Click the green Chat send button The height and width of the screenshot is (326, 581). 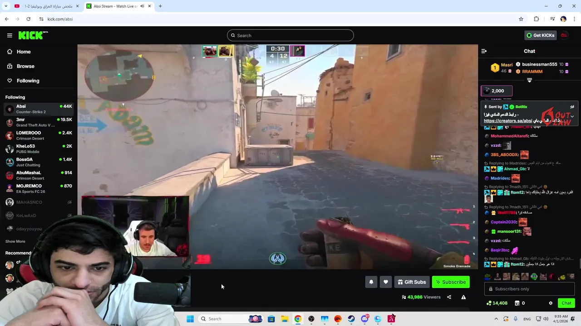pos(566,303)
